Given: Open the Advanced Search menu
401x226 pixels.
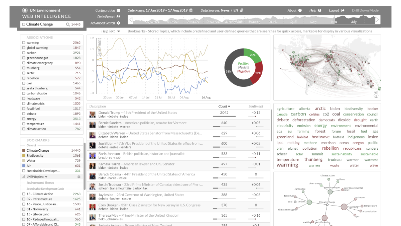Looking at the screenshot, I should point(103,23).
